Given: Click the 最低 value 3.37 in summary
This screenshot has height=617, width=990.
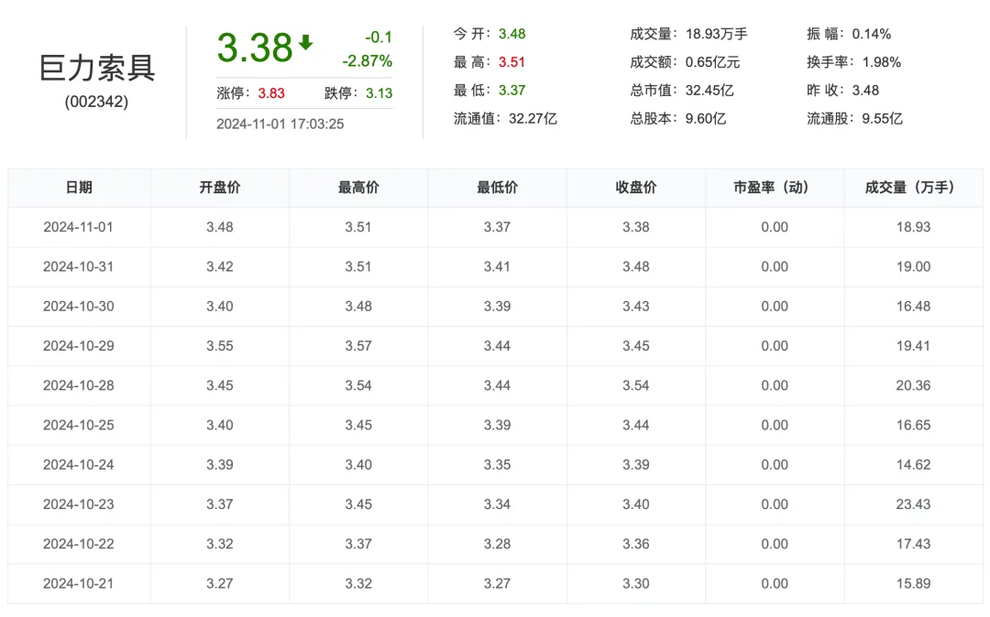Looking at the screenshot, I should pyautogui.click(x=512, y=90).
